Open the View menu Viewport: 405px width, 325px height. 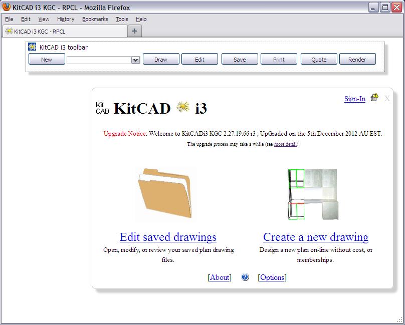pyautogui.click(x=44, y=19)
